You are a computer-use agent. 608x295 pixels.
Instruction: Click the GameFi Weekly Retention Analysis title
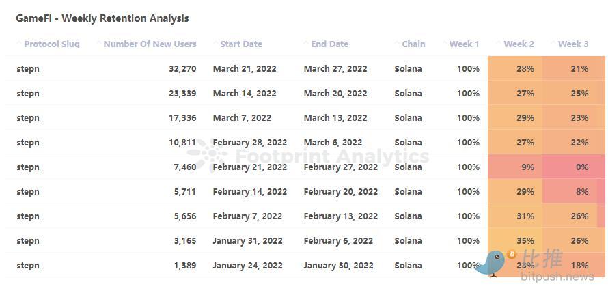tap(102, 18)
